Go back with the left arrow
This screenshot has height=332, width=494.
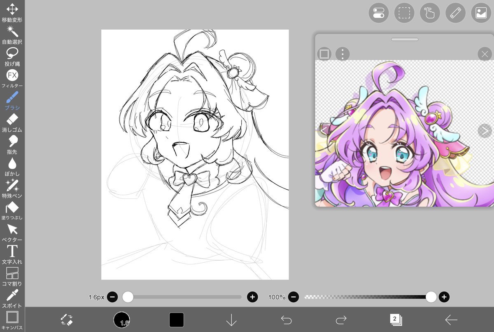click(x=451, y=320)
